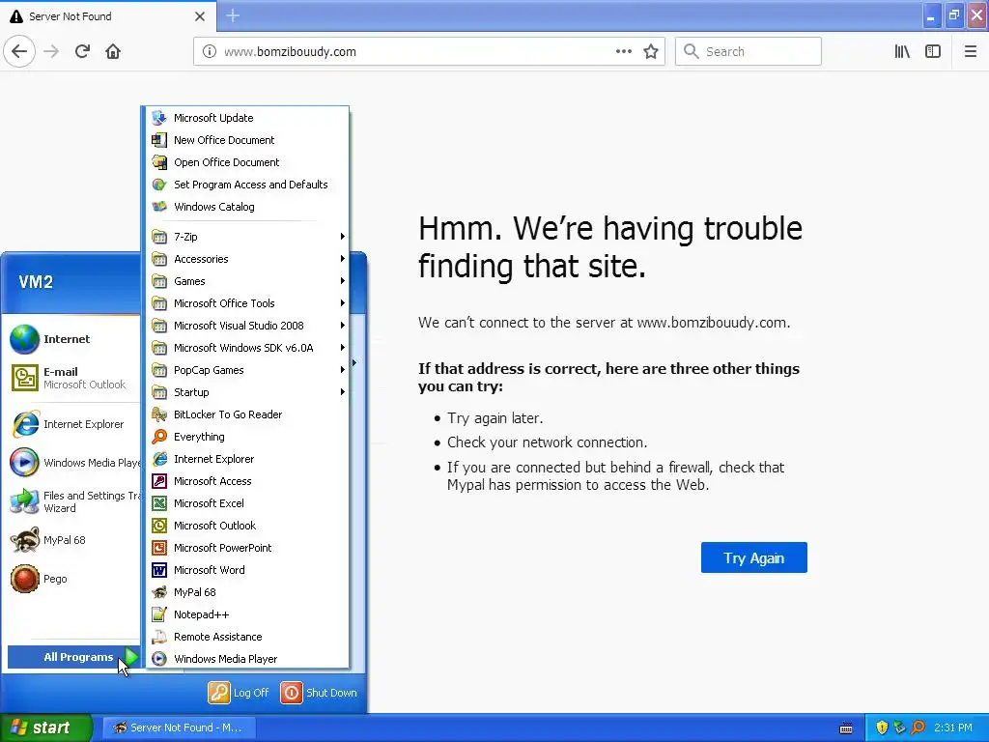Launch Microsoft Outlook from All Programs list
The image size is (989, 742).
point(247,526)
